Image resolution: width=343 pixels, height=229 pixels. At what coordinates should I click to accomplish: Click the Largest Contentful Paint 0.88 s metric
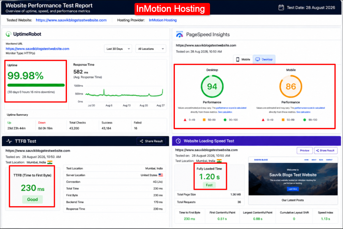click(258, 216)
